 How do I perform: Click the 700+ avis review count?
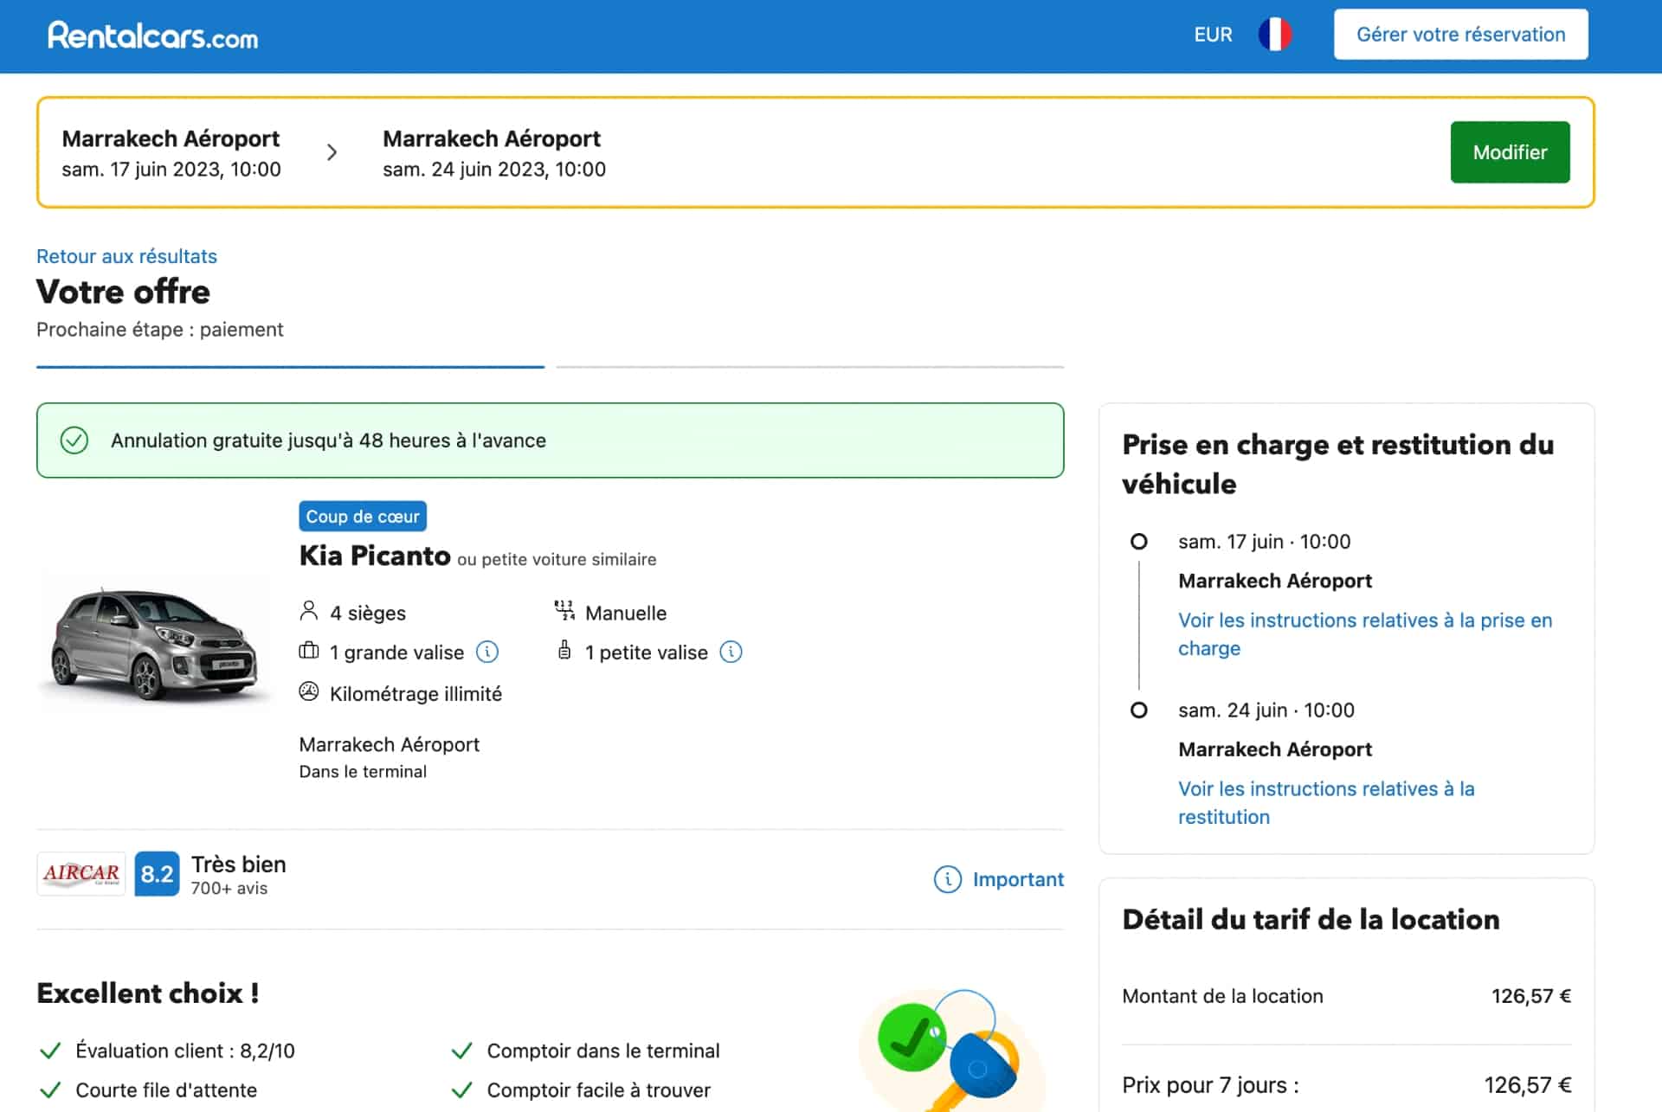point(229,889)
